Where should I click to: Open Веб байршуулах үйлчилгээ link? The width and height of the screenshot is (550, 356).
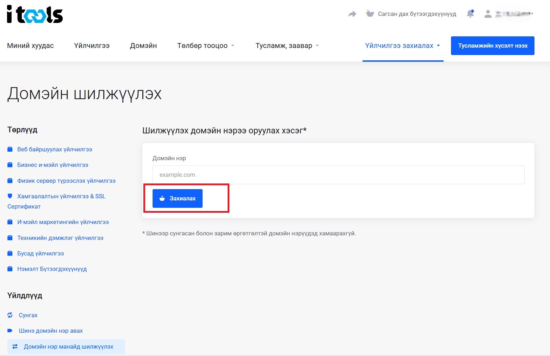(55, 149)
